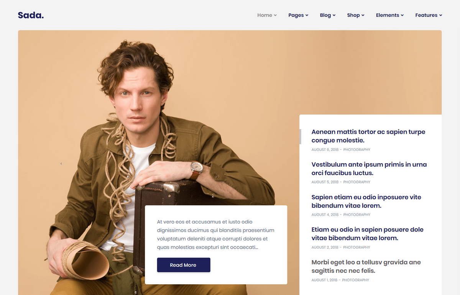
Task: Click the August 2, 2018 date link
Action: (325, 247)
